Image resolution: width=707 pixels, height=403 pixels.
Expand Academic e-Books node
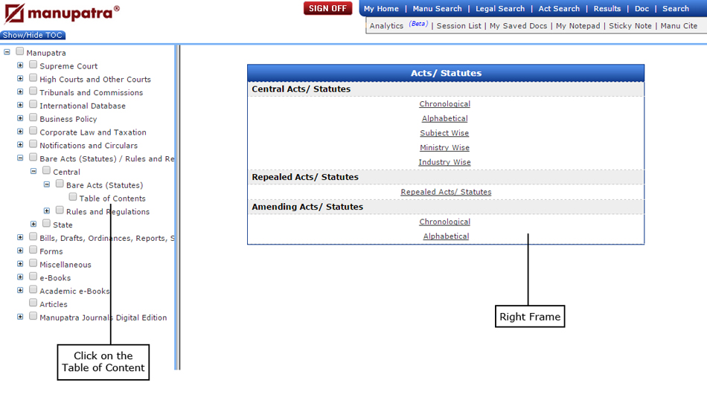pyautogui.click(x=20, y=291)
